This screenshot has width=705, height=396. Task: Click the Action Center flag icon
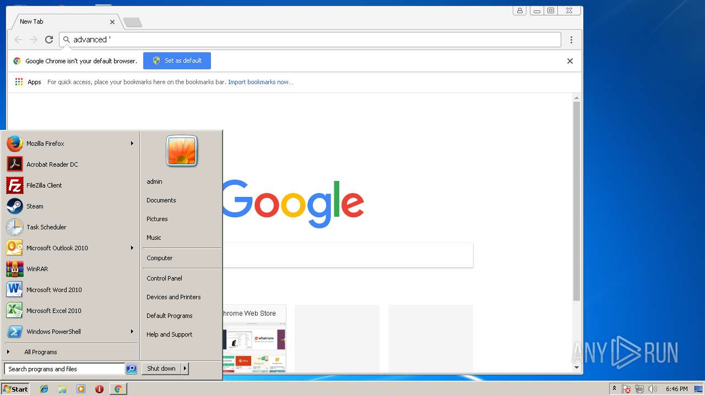pos(626,389)
